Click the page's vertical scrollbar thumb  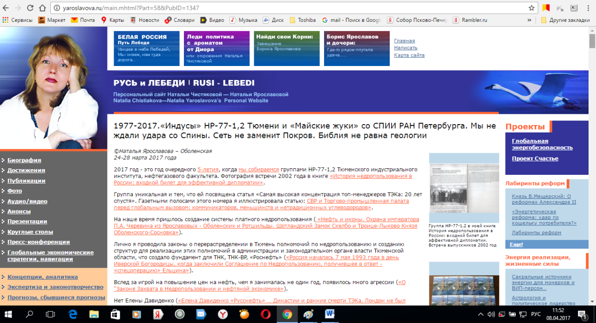point(592,41)
